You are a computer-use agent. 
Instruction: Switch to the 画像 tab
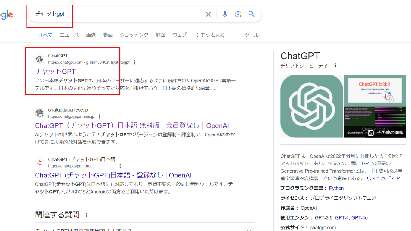[91, 35]
